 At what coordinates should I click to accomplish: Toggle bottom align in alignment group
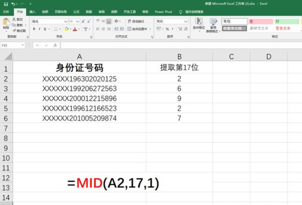[x=109, y=21]
